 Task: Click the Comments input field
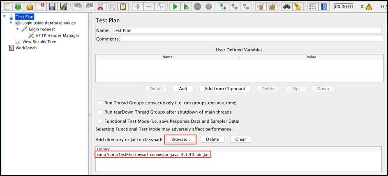(251, 39)
